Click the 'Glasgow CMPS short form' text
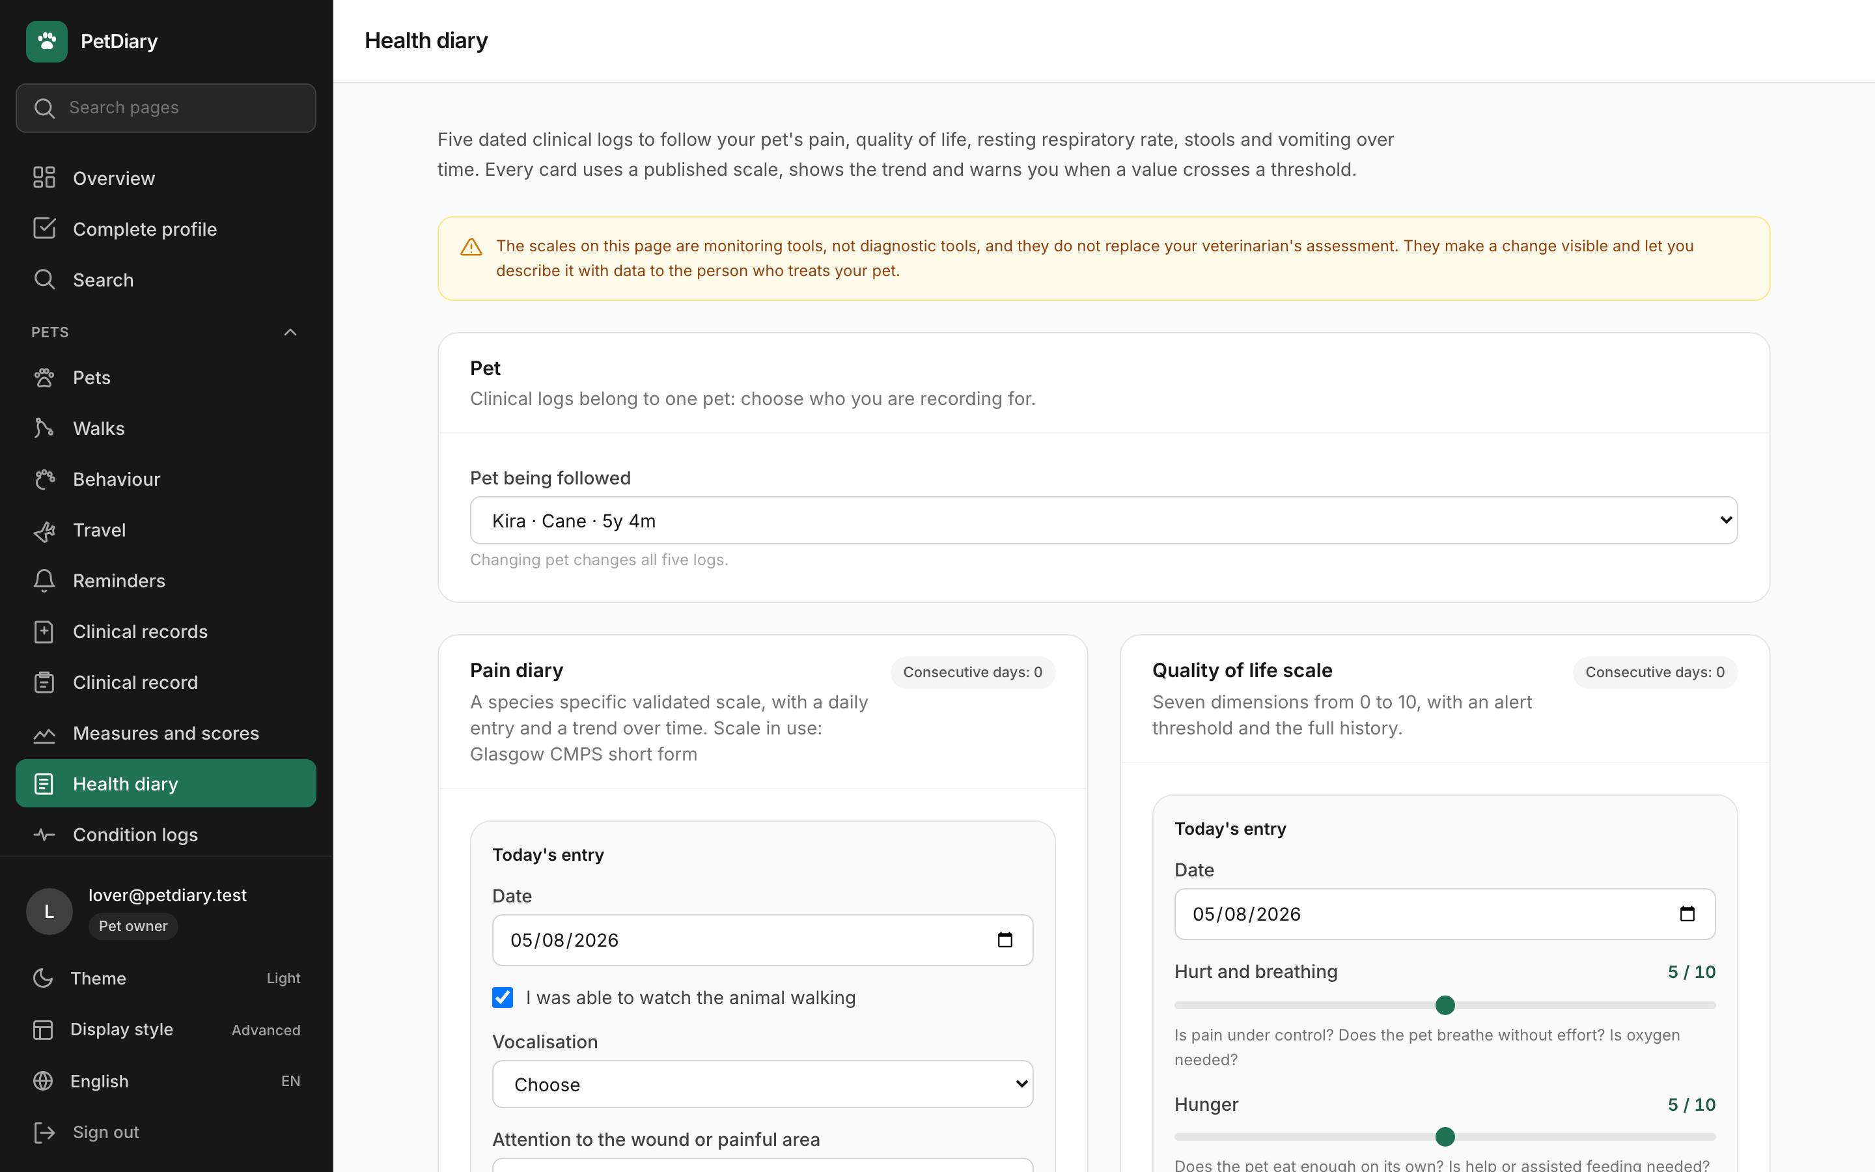Viewport: 1875px width, 1172px height. [x=583, y=754]
